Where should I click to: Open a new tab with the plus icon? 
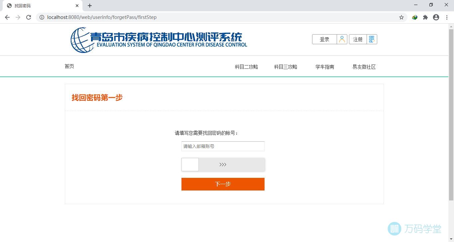pyautogui.click(x=90, y=6)
